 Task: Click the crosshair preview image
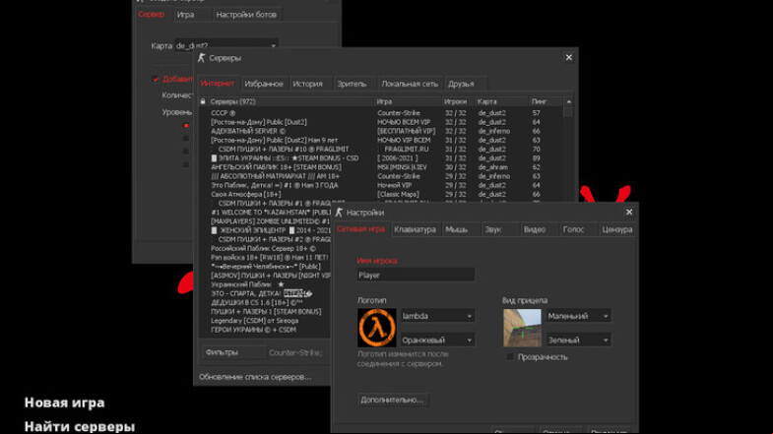click(522, 328)
